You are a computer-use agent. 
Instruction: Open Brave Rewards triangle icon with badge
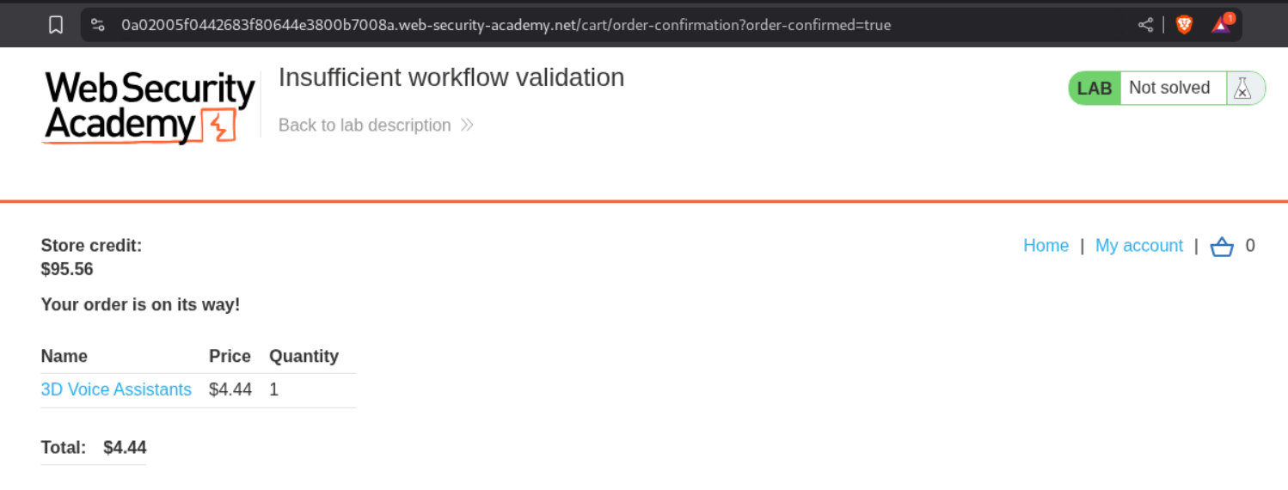pos(1221,24)
